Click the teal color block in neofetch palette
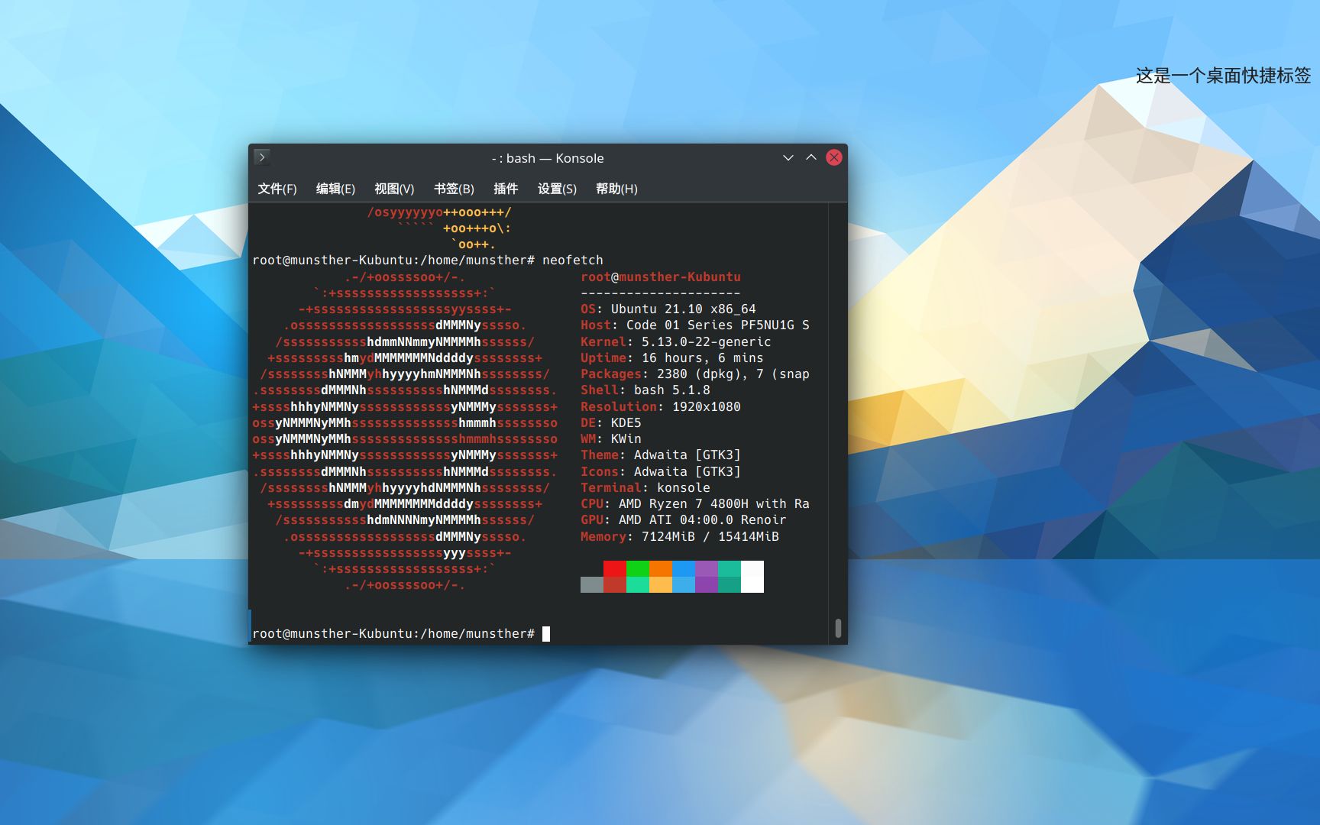Viewport: 1320px width, 825px height. point(730,569)
